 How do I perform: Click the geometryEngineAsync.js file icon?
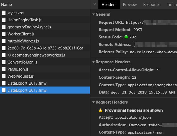[x=4, y=27]
